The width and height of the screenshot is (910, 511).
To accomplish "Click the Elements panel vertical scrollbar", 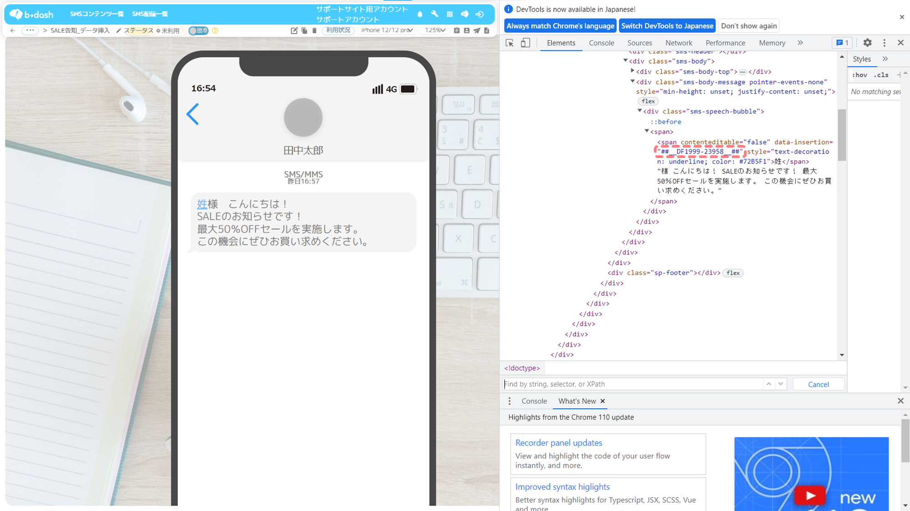I will (x=842, y=135).
